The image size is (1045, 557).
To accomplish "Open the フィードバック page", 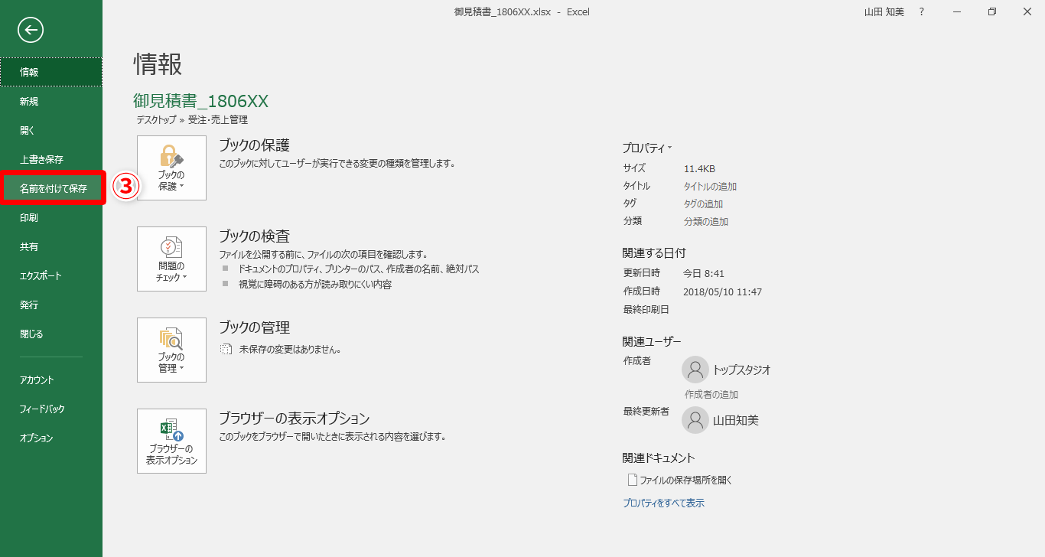I will [51, 409].
